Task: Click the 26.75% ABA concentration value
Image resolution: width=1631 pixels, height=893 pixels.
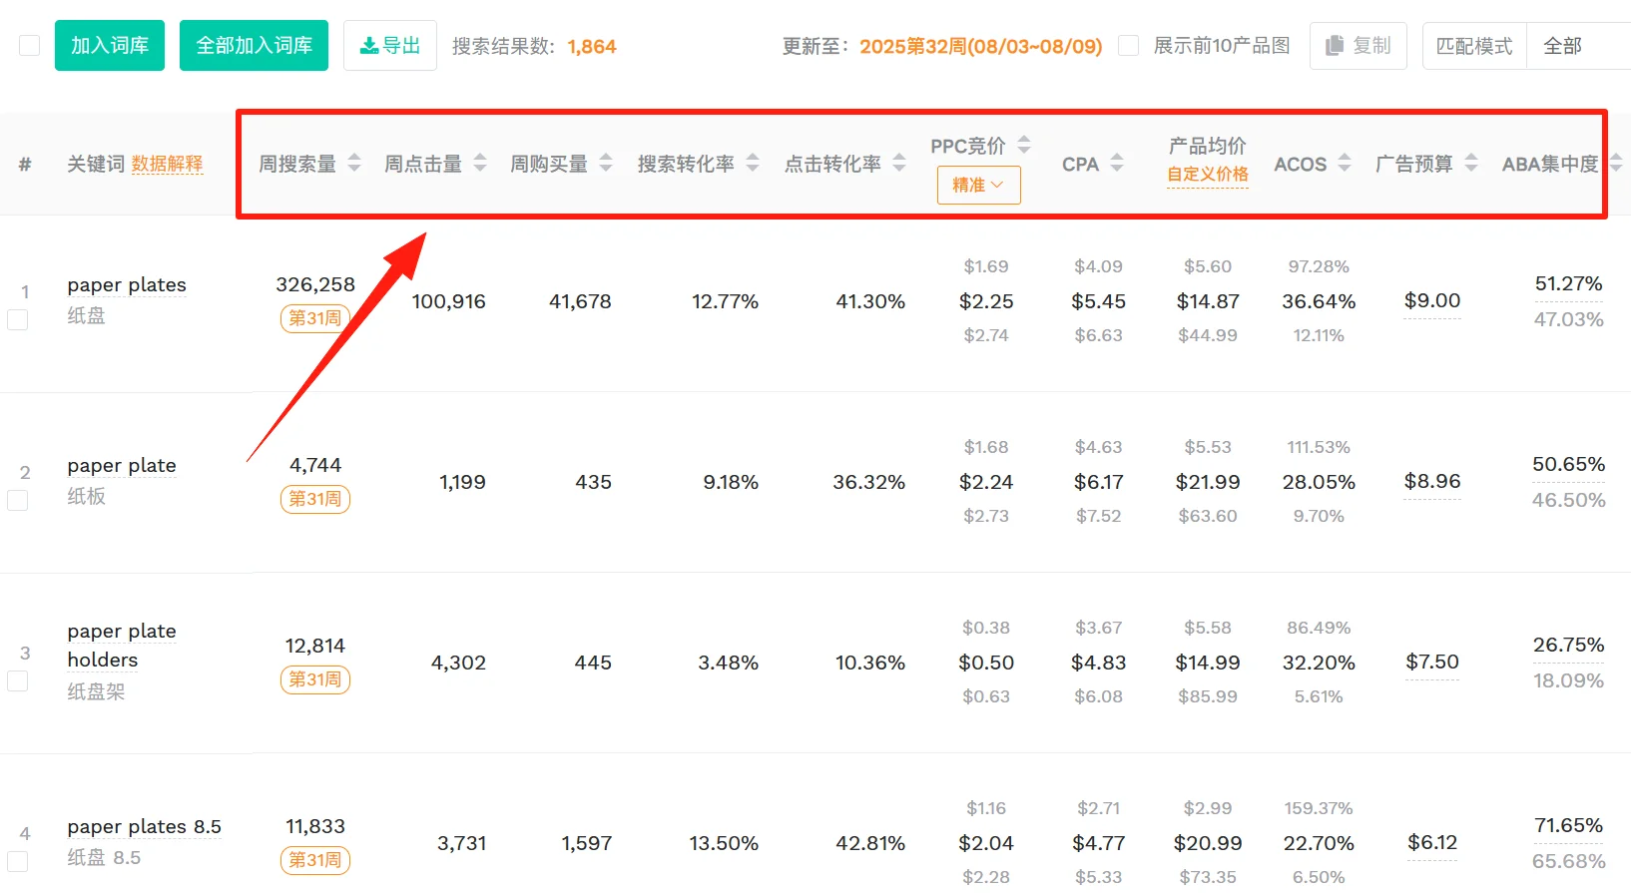Action: 1568,646
